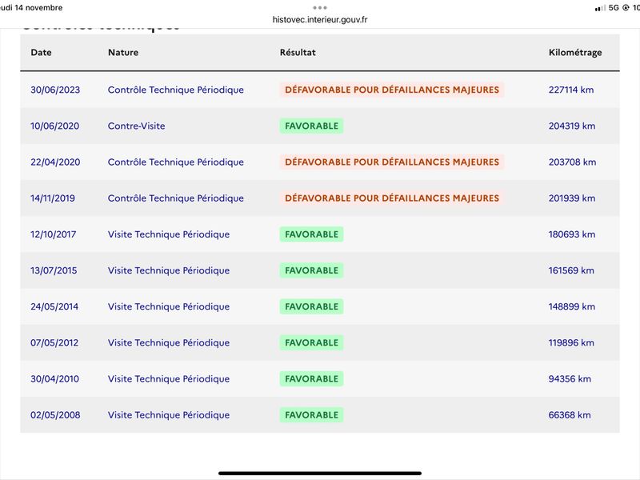Select the 204319 km mileage value
The width and height of the screenshot is (640, 480).
[x=572, y=126]
